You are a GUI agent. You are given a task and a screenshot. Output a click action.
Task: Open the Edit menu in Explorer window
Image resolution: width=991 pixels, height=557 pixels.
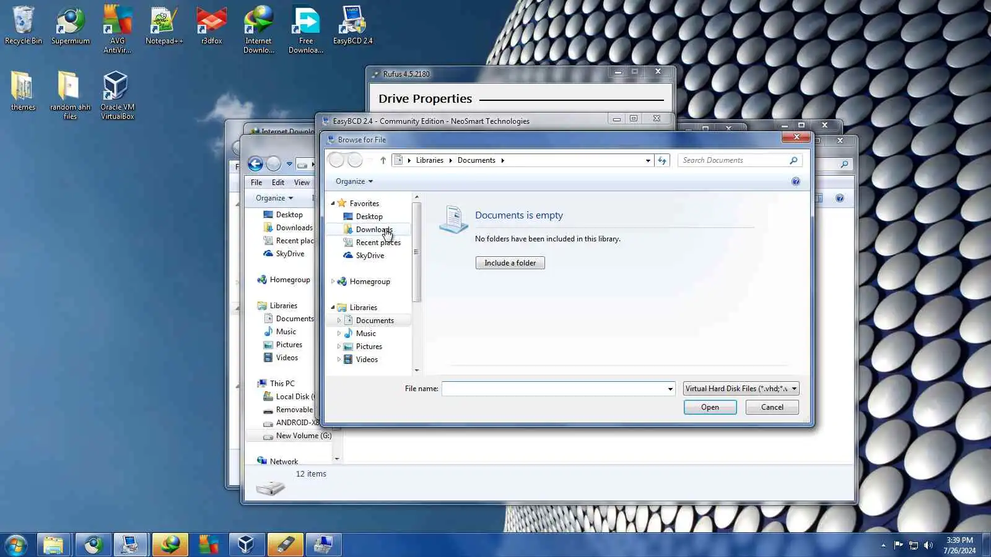tap(278, 183)
